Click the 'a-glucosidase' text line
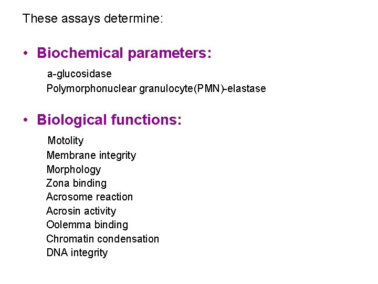This screenshot has height=284, width=378. tap(79, 74)
